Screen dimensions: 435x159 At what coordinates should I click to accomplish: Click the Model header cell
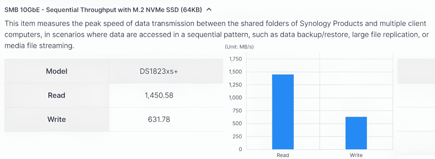[x=57, y=71]
